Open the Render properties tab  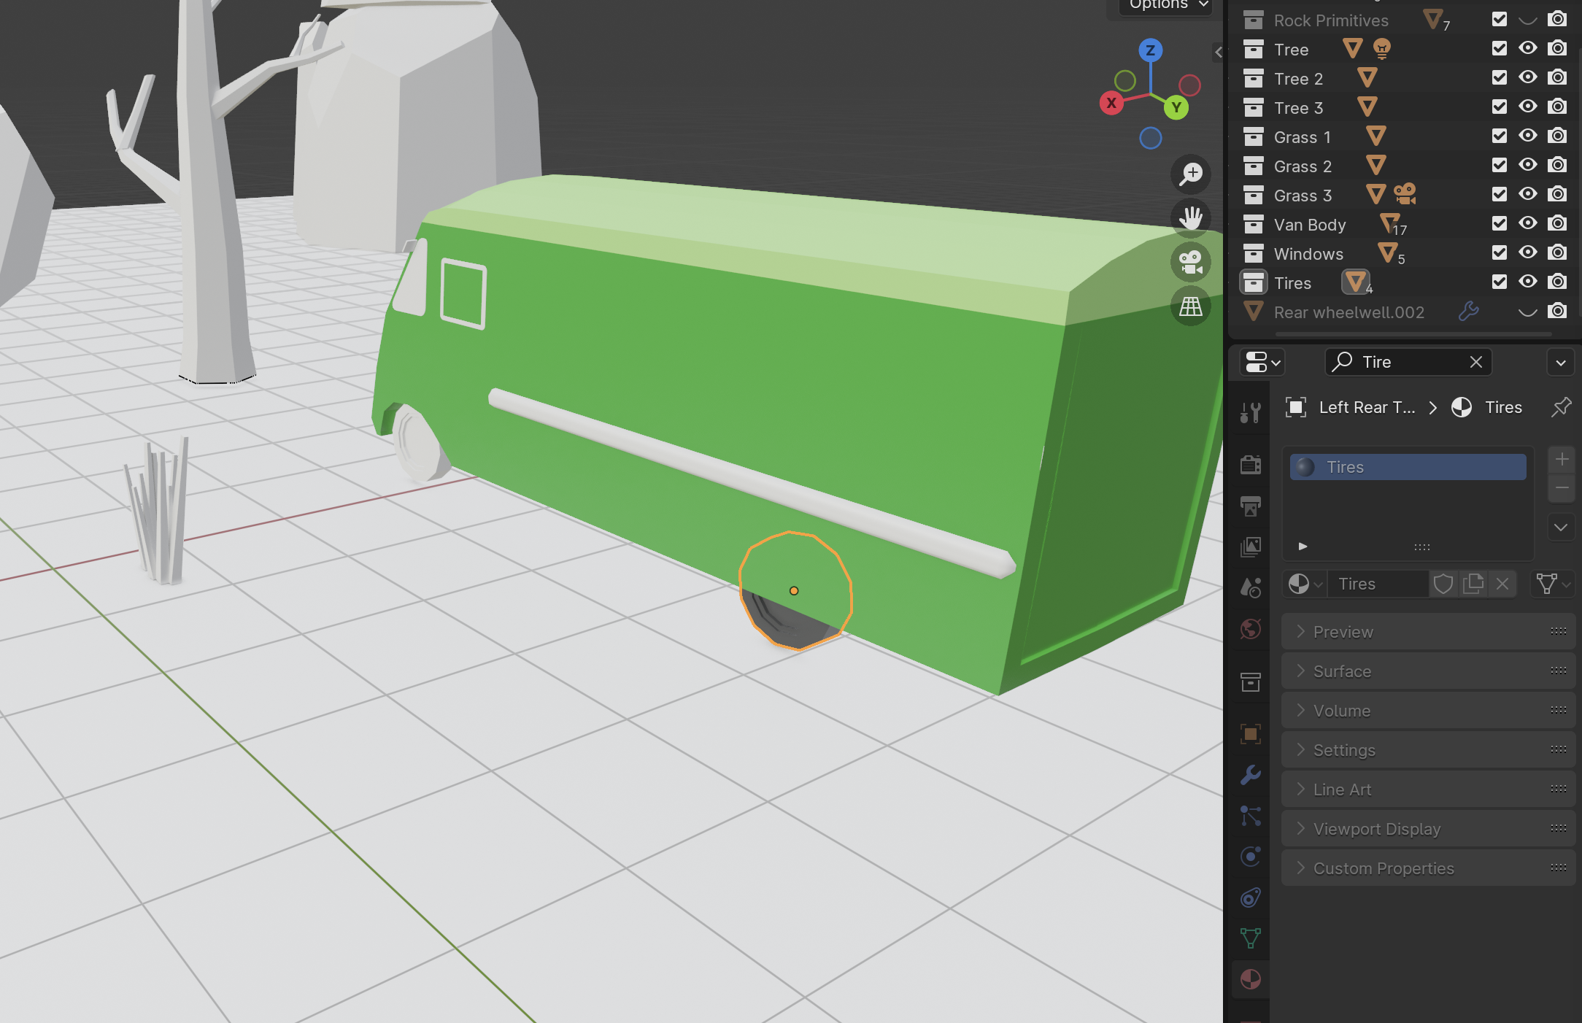click(1251, 464)
